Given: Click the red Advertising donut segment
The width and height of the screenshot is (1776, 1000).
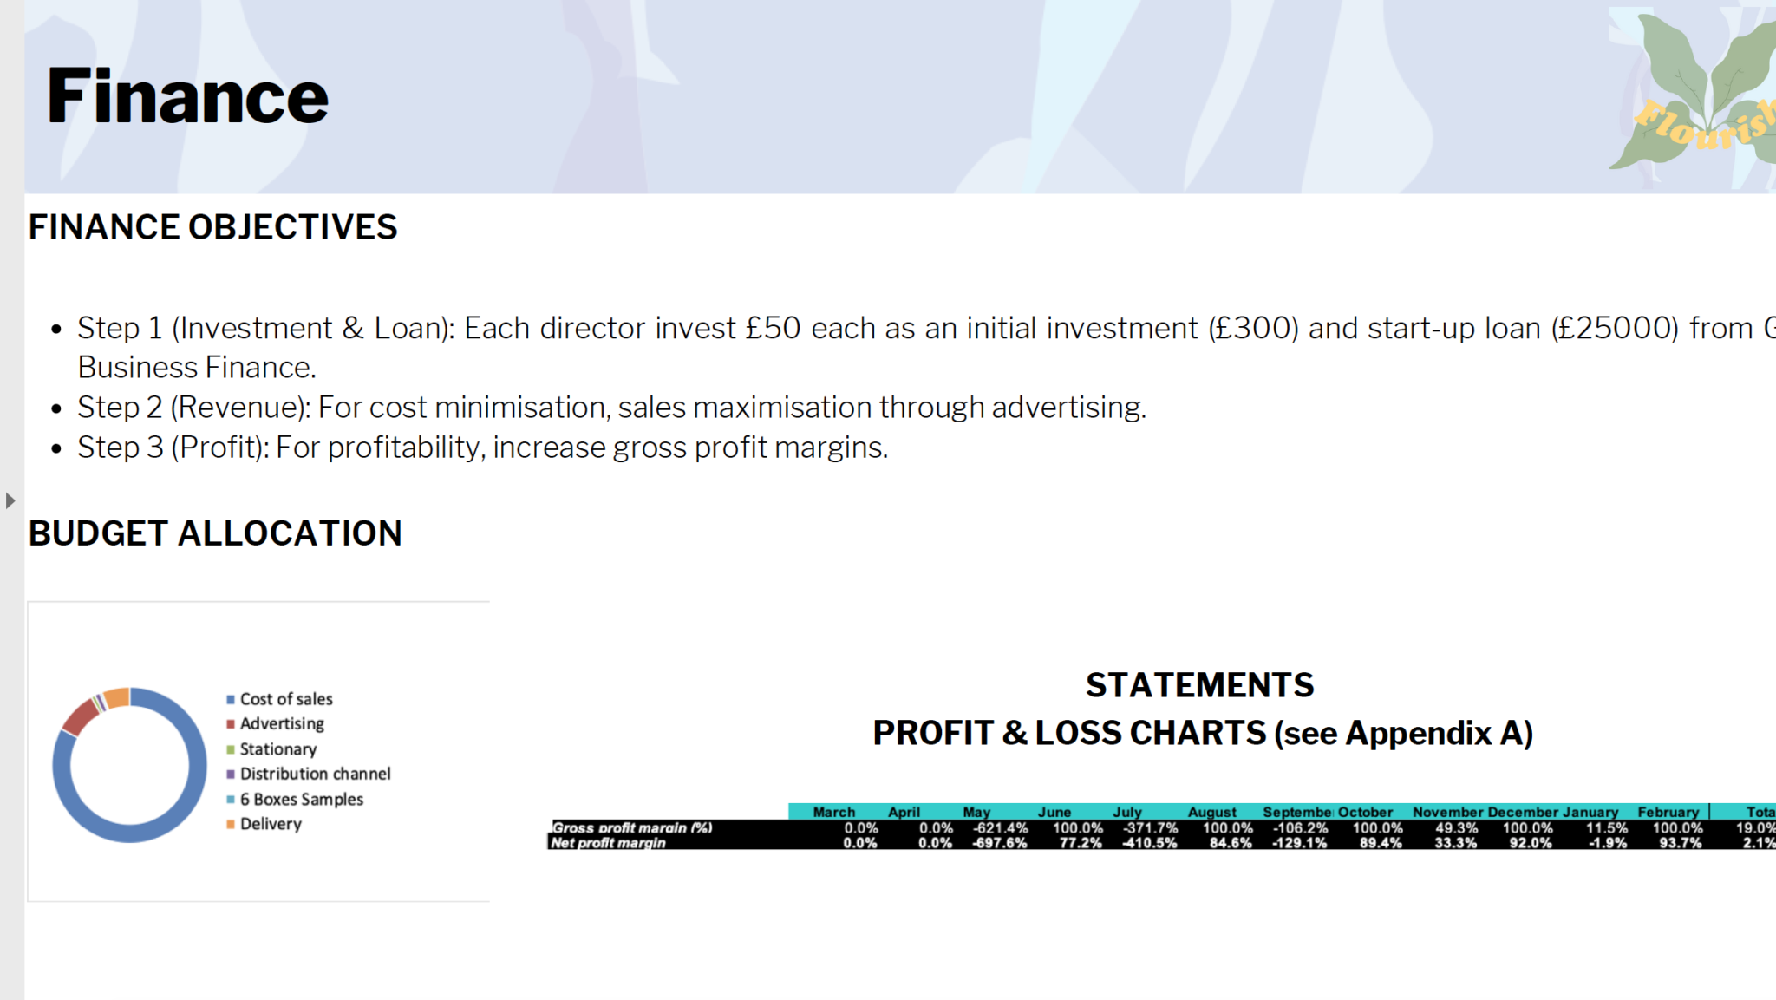Looking at the screenshot, I should 79,717.
